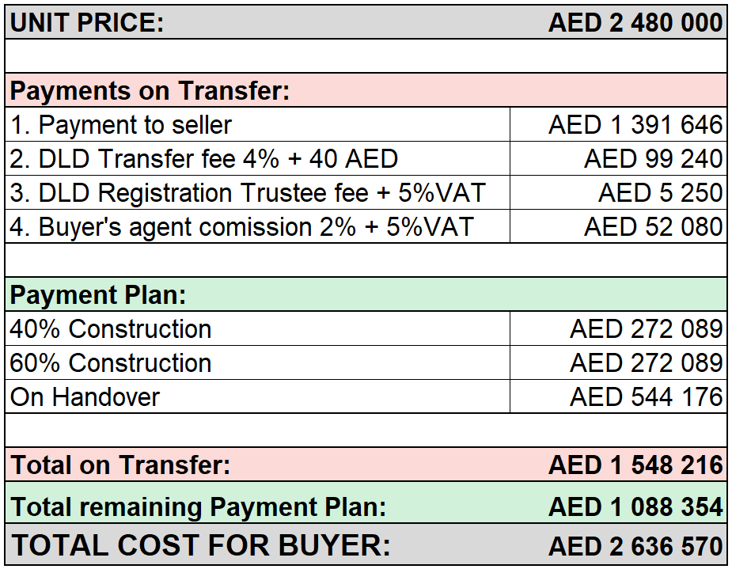Screen dimensions: 732x569
Task: Click the green Payment Plan header row
Action: (x=366, y=294)
